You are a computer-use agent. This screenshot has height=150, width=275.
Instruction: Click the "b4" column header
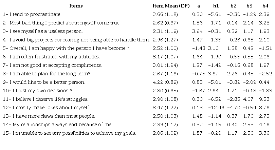[x=265, y=6]
